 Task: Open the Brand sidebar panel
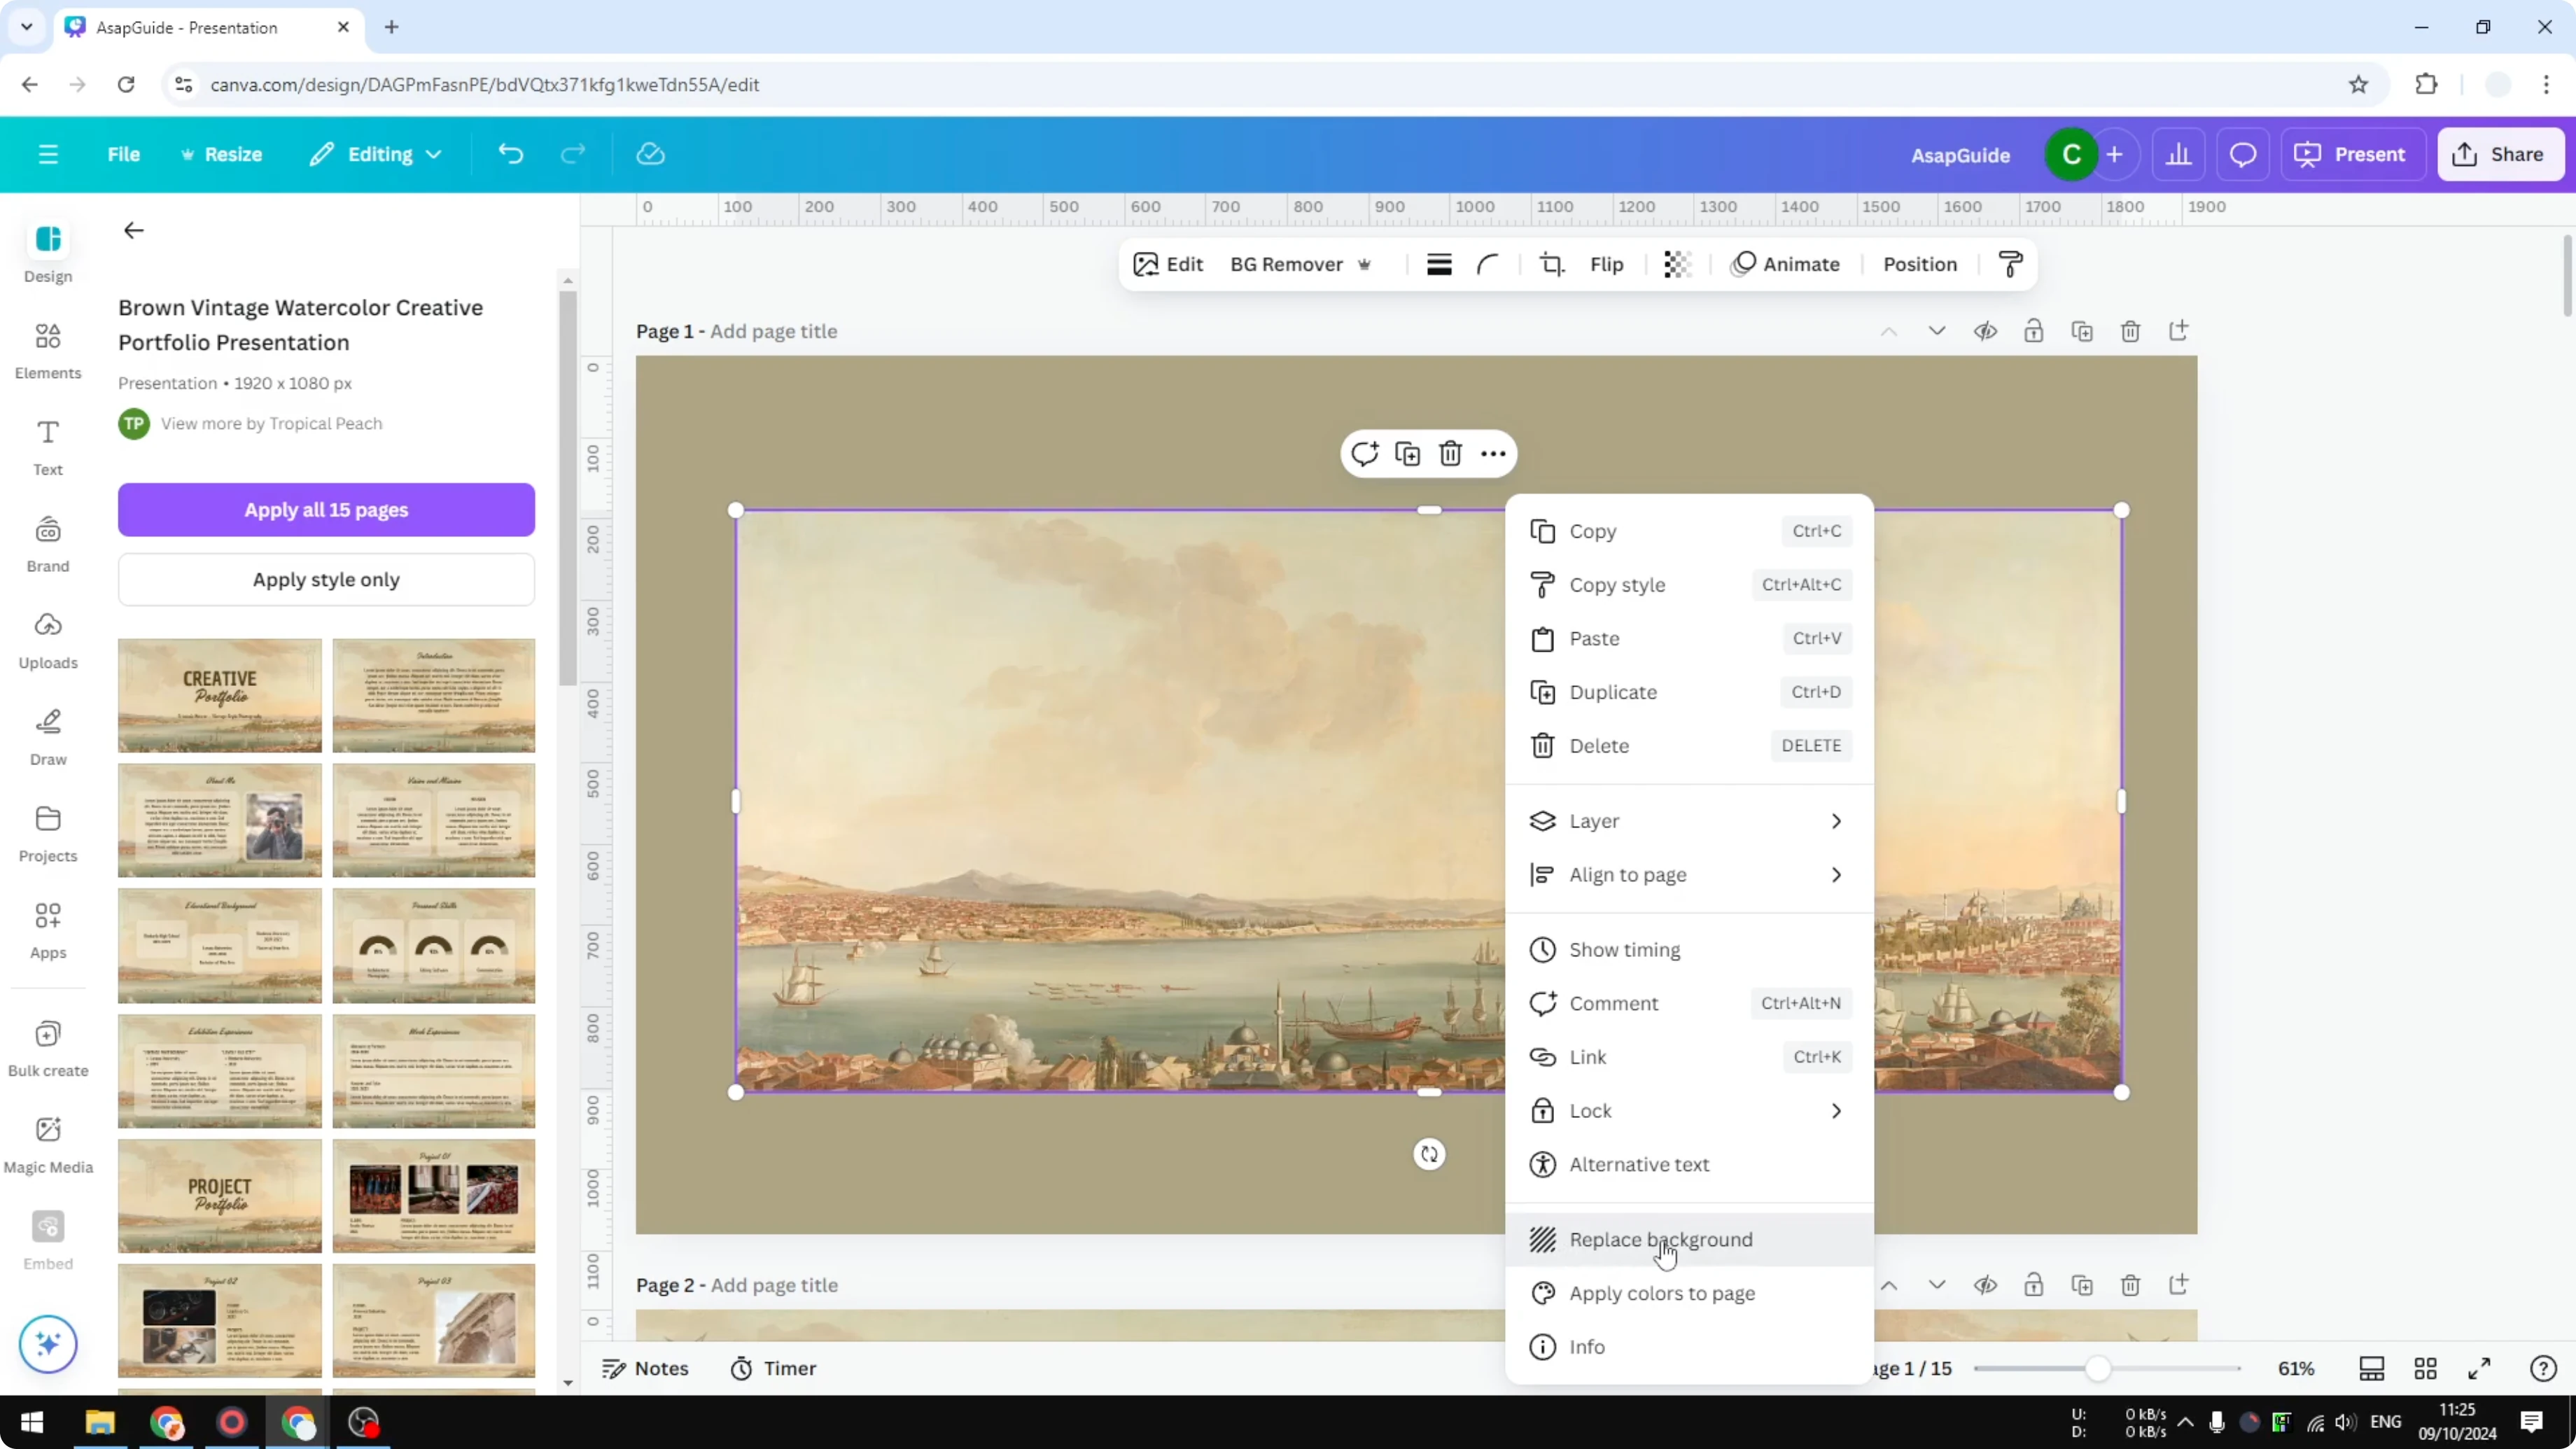pyautogui.click(x=48, y=544)
